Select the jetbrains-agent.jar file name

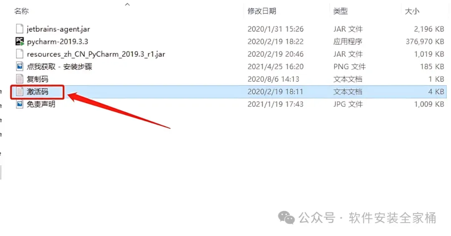(x=58, y=29)
